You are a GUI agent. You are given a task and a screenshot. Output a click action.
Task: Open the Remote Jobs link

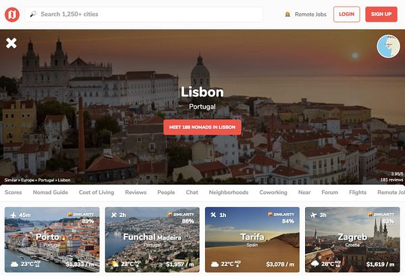point(310,14)
